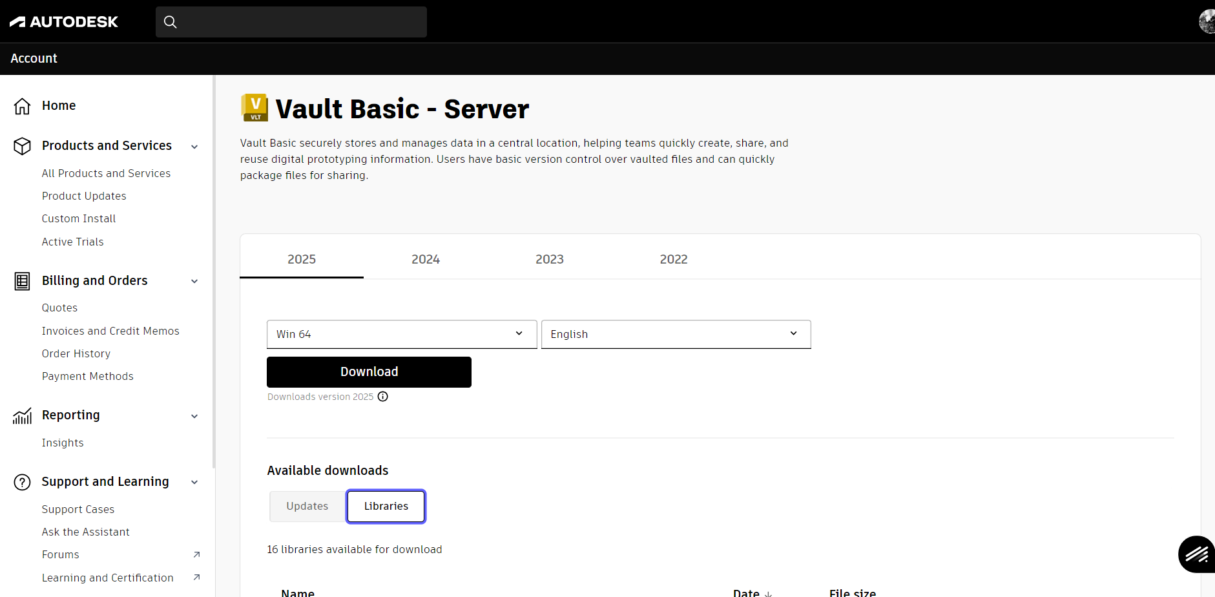Click the black Download button
1215x597 pixels.
pyautogui.click(x=369, y=372)
